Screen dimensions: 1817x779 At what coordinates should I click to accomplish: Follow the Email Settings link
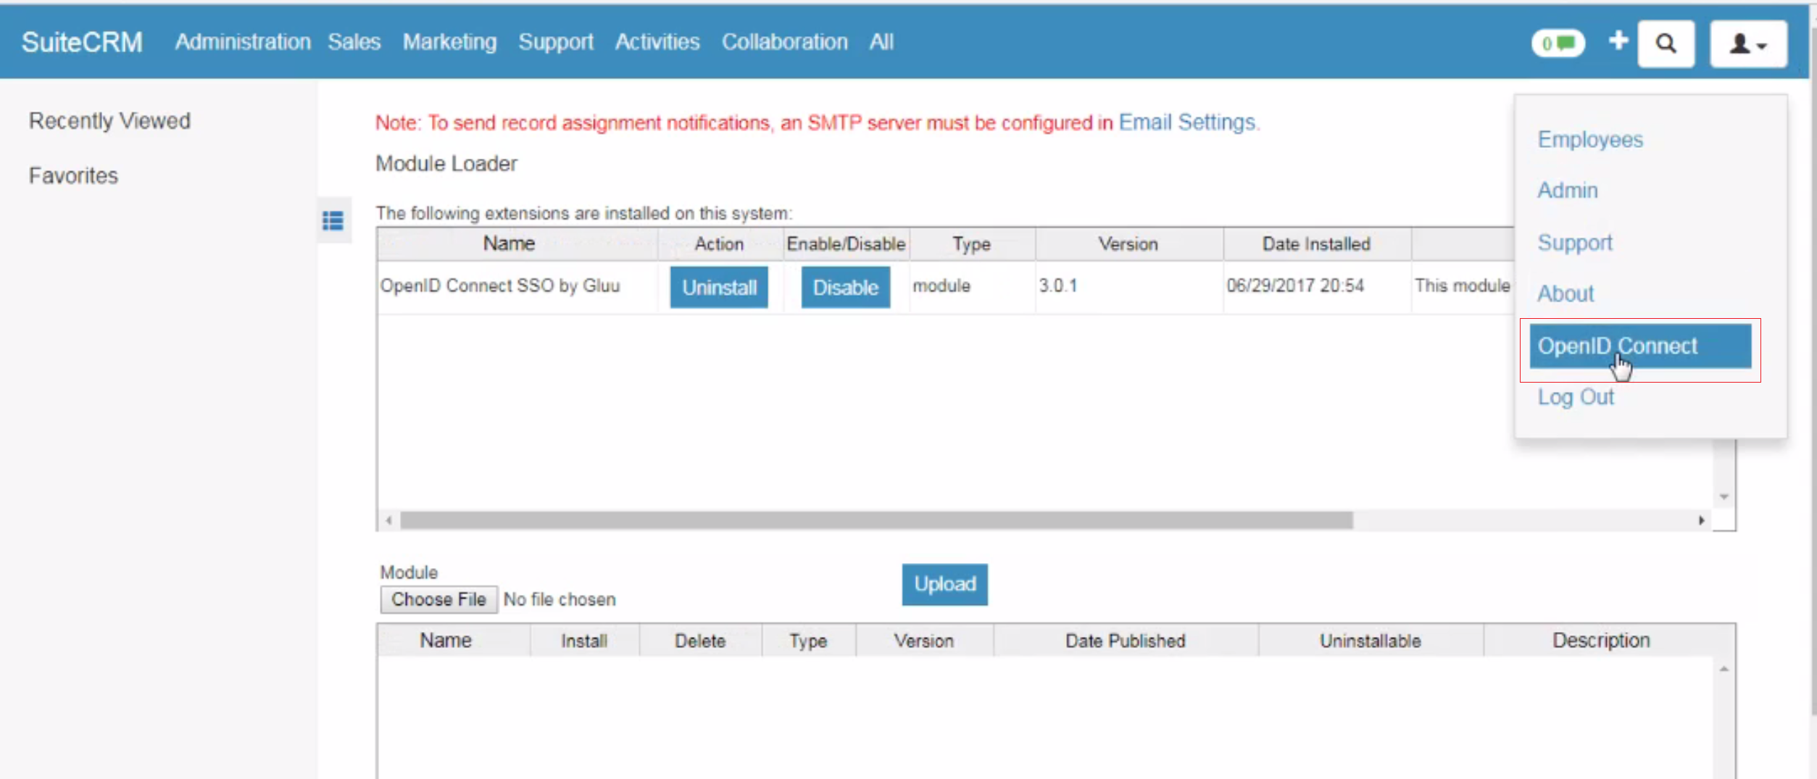click(x=1186, y=122)
